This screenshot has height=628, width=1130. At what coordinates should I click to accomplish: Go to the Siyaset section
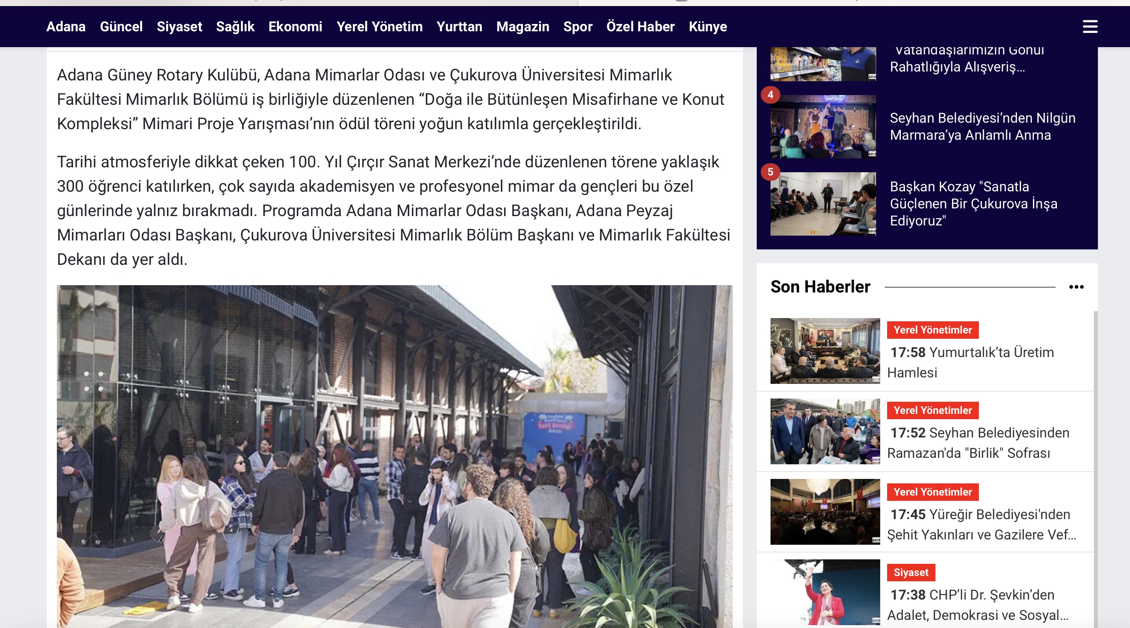pos(179,26)
